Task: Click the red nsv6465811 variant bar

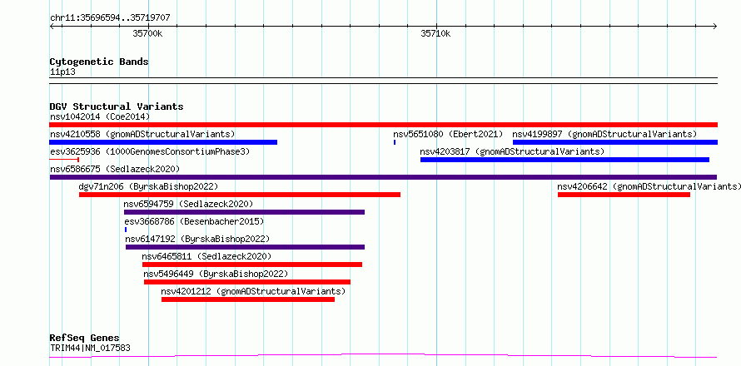Action: [252, 265]
